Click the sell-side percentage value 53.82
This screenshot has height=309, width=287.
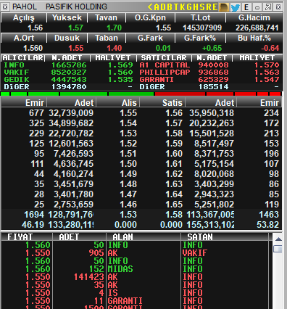267,225
